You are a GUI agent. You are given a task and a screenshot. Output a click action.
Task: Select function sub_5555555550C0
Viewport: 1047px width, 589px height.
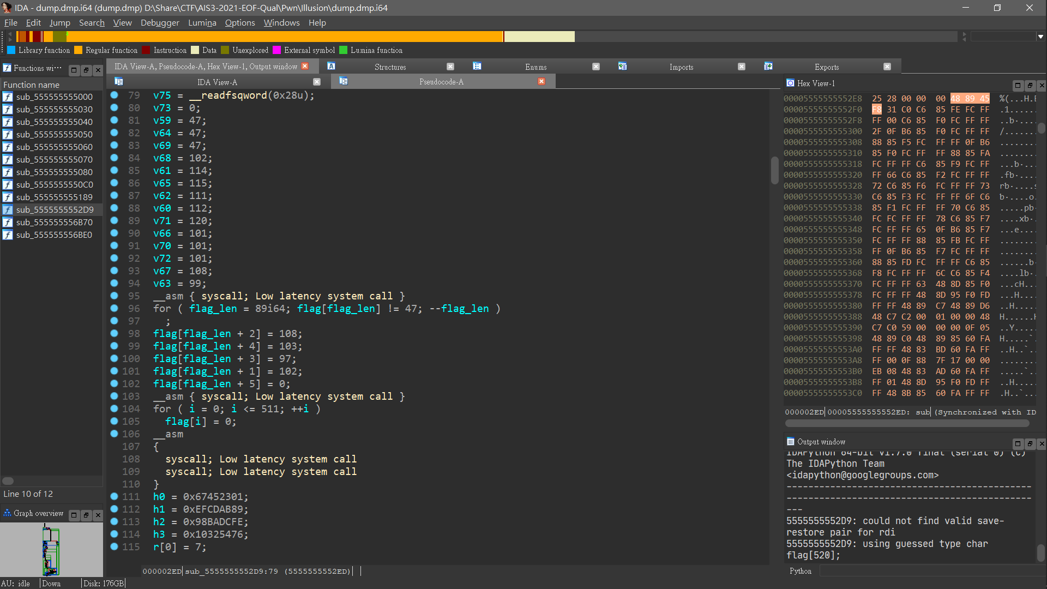tap(52, 184)
